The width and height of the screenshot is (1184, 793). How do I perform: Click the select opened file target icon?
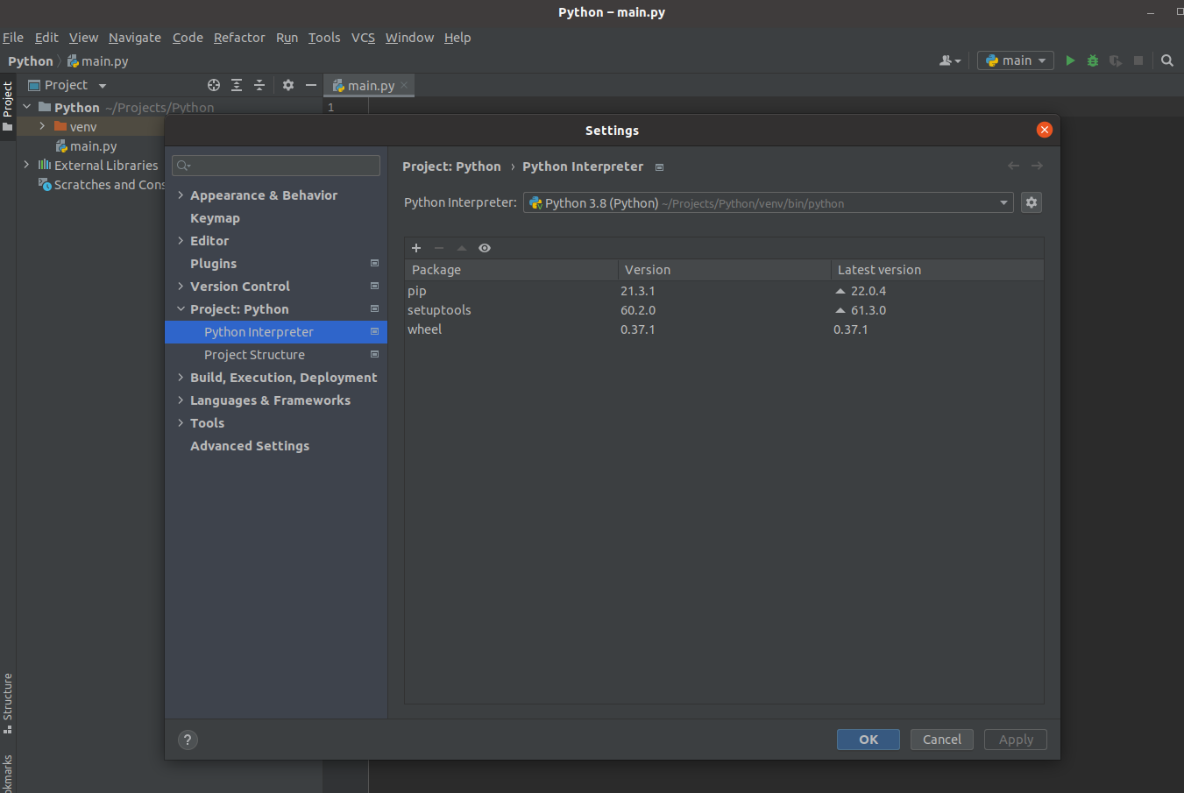[x=214, y=85]
